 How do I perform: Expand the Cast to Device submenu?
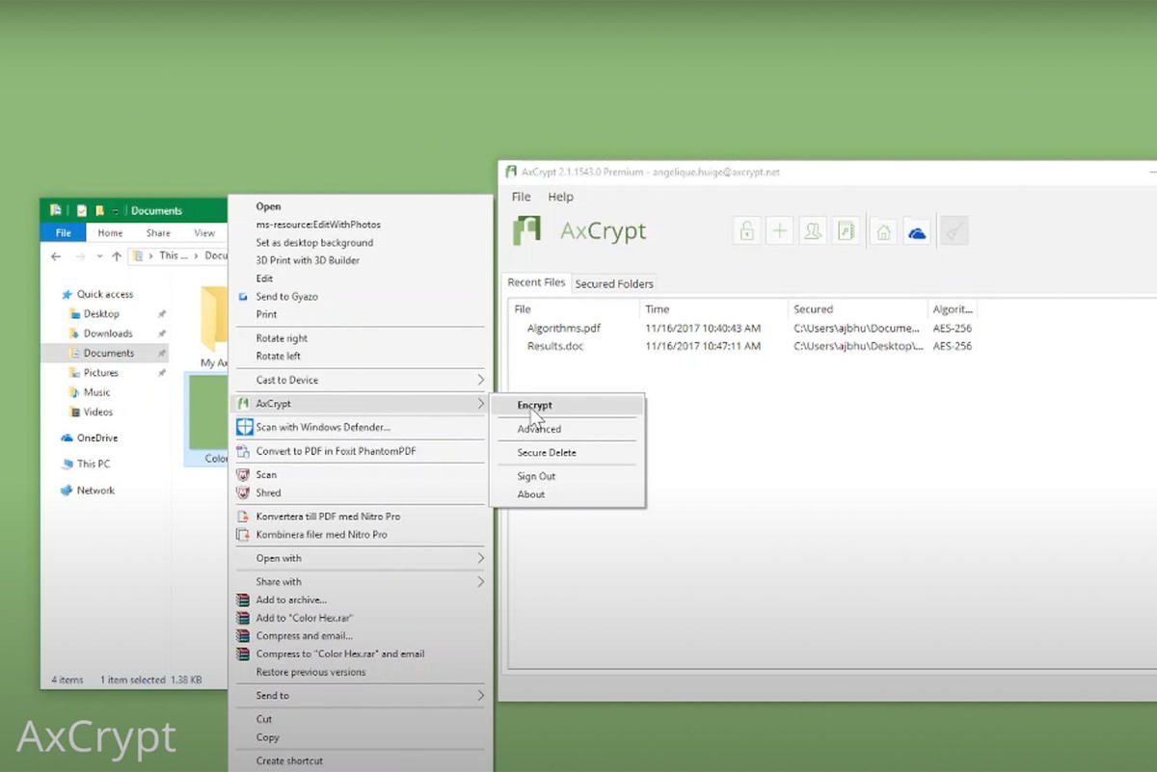click(361, 380)
